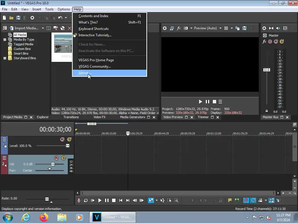Open VEGAS Pro Home Page menu entry
298x223 pixels.
(109, 60)
